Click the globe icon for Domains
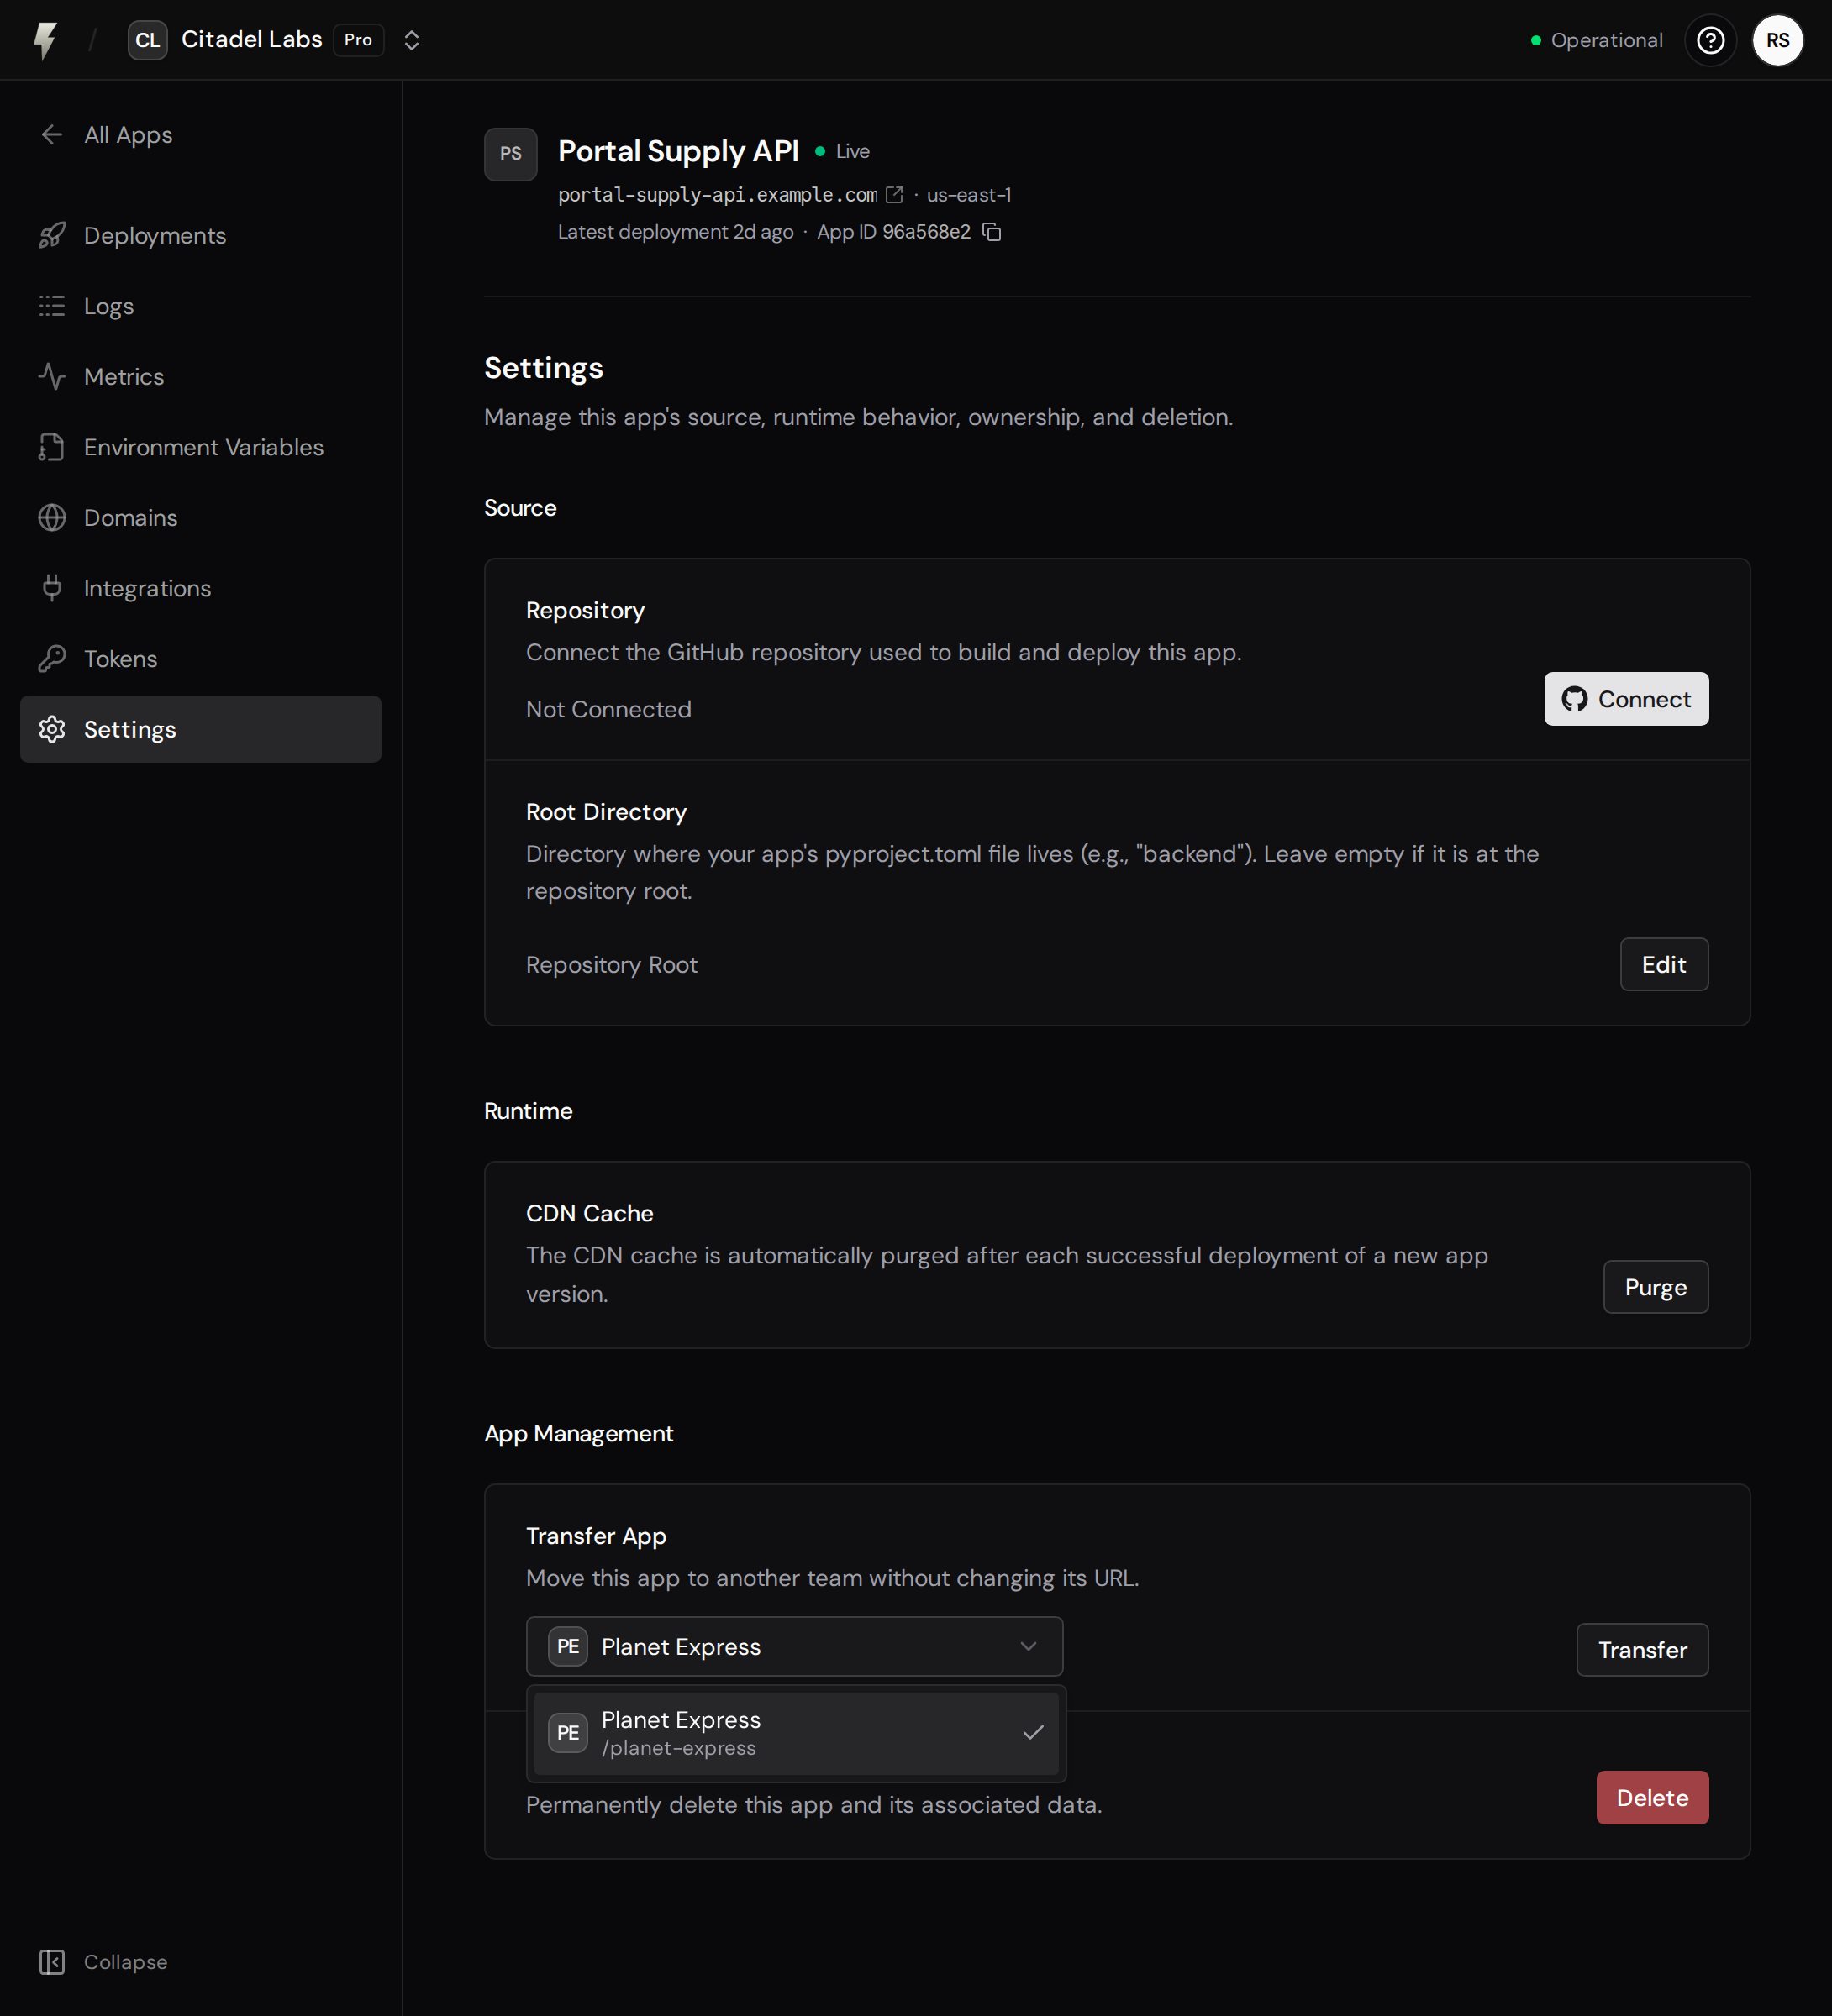The height and width of the screenshot is (2016, 1832). [x=52, y=517]
